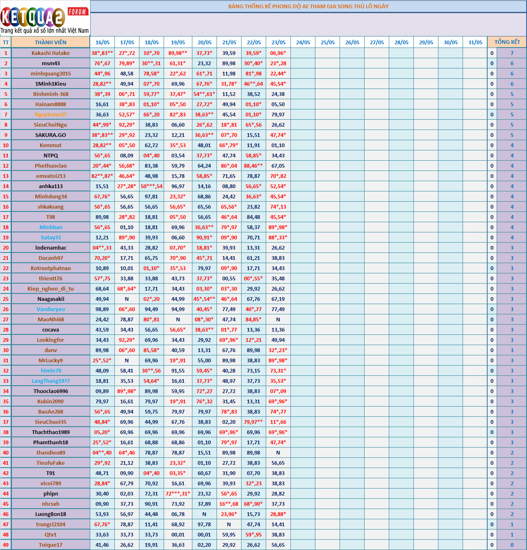Select the 16/05 date column header
The height and width of the screenshot is (550, 527).
coord(102,42)
